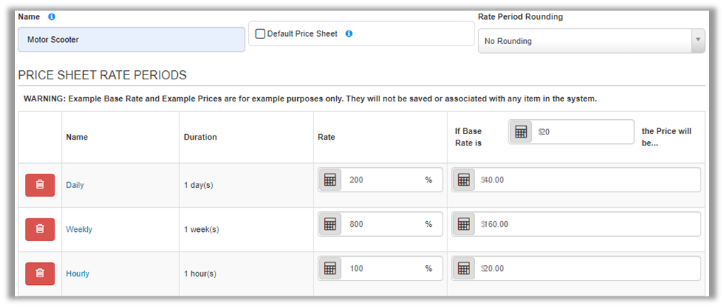724x307 pixels.
Task: Open the Weekly rate period link
Action: point(79,230)
